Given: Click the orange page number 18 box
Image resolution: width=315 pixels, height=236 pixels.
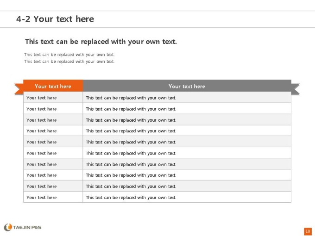Looking at the screenshot, I should (308, 231).
